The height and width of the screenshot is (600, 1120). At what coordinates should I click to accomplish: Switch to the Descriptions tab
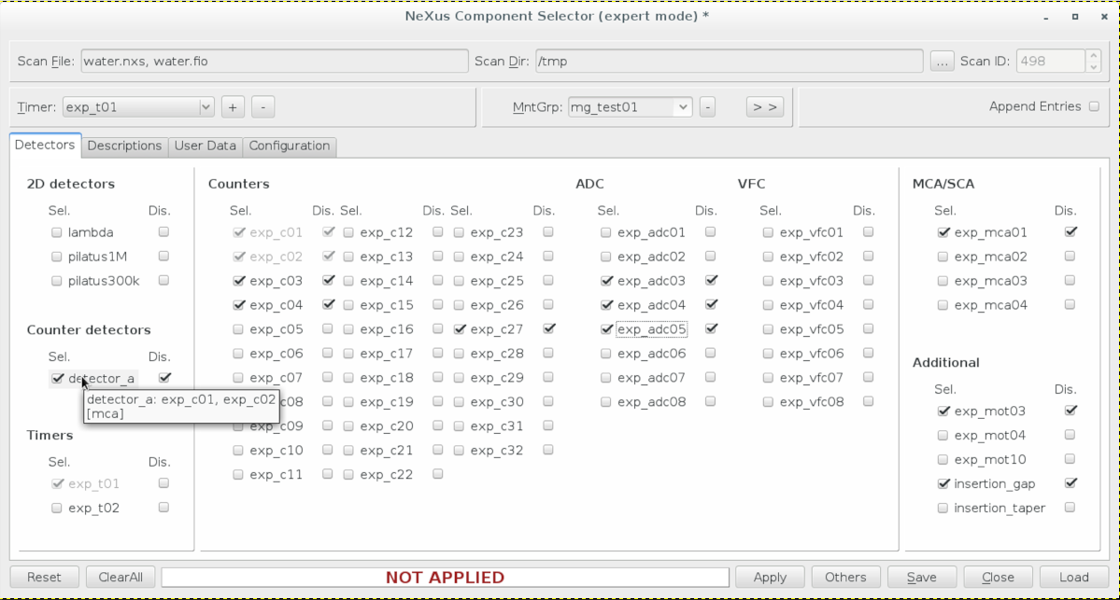point(124,146)
